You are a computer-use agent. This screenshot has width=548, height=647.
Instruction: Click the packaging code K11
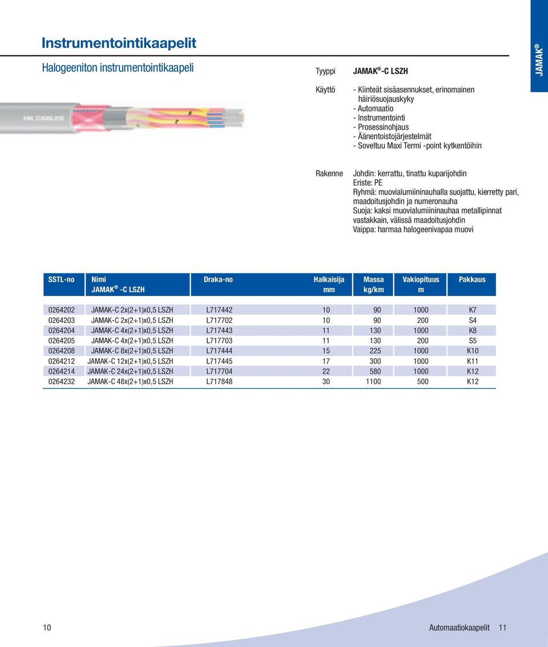[473, 361]
